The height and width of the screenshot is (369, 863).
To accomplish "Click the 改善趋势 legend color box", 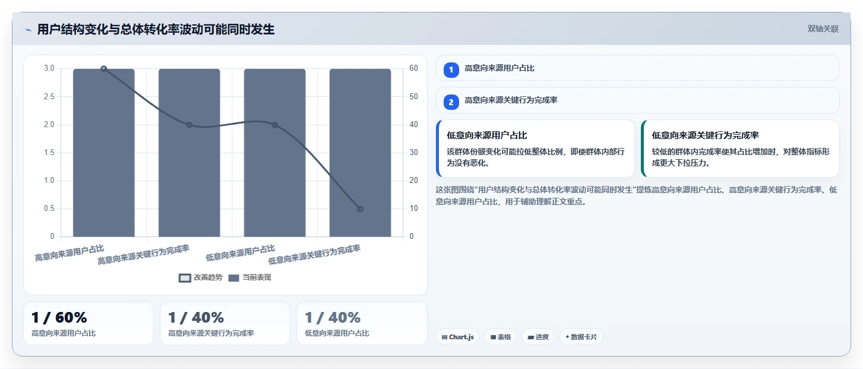I will click(x=185, y=277).
